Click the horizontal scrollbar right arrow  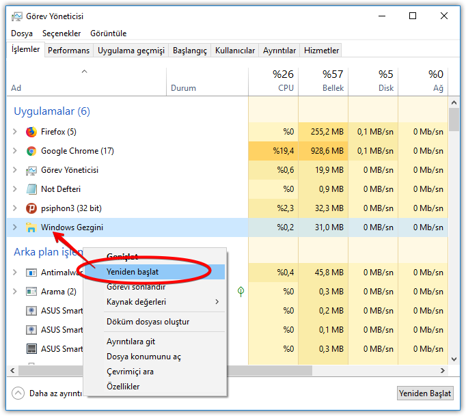click(443, 370)
